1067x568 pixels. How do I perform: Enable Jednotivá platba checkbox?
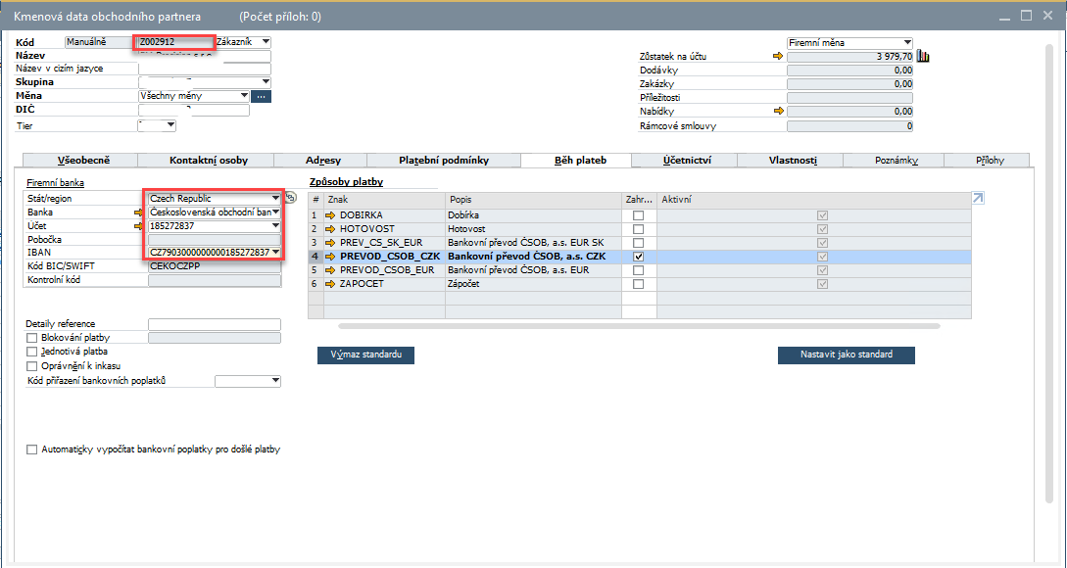(32, 352)
